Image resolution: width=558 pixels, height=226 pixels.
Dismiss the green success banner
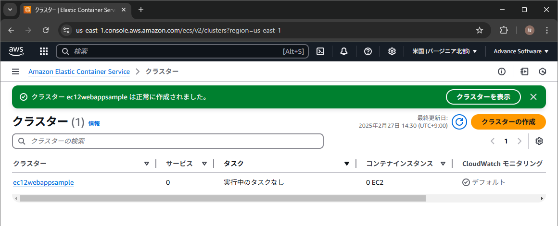[x=533, y=97]
